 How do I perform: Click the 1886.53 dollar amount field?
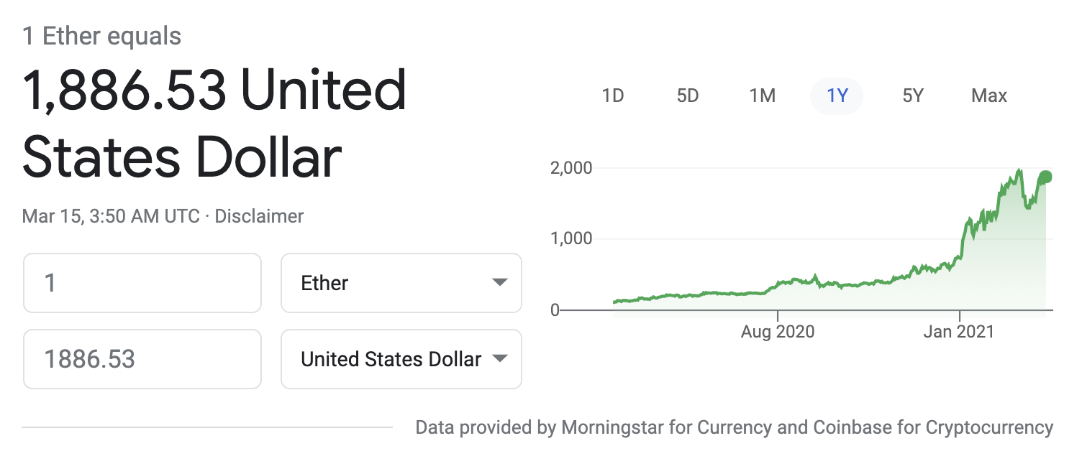coord(142,359)
